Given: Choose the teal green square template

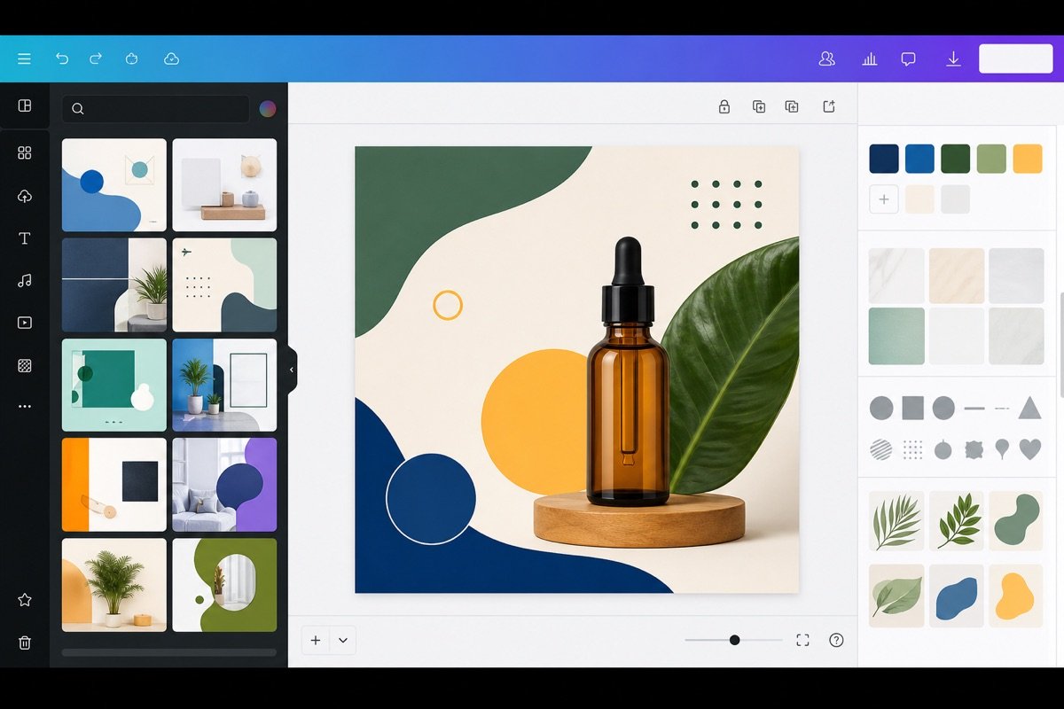Looking at the screenshot, I should tap(114, 385).
